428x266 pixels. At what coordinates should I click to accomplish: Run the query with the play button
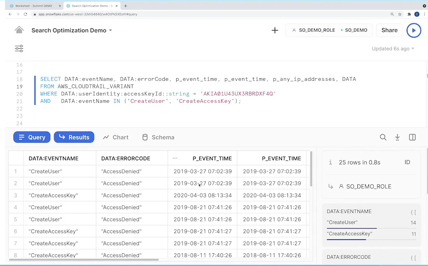414,30
